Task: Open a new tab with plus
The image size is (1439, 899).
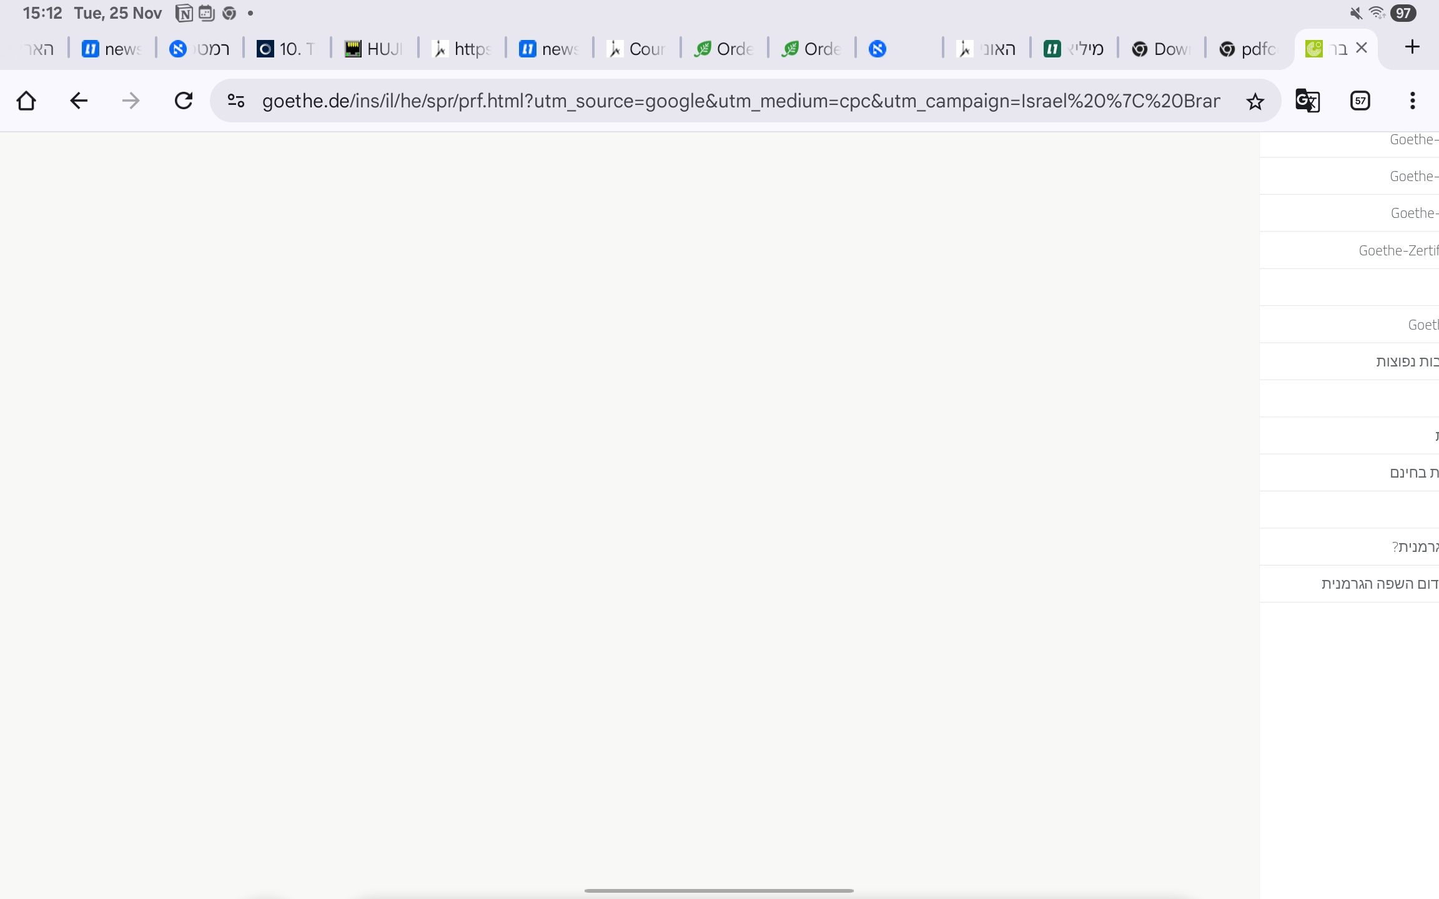Action: coord(1412,47)
